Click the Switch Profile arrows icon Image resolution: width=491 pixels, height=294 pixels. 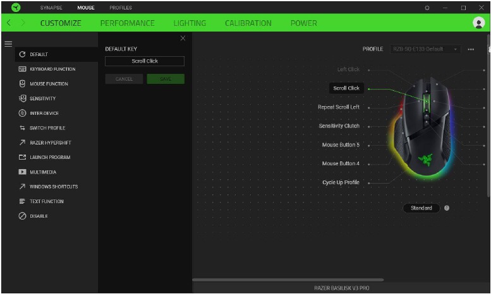pos(22,127)
